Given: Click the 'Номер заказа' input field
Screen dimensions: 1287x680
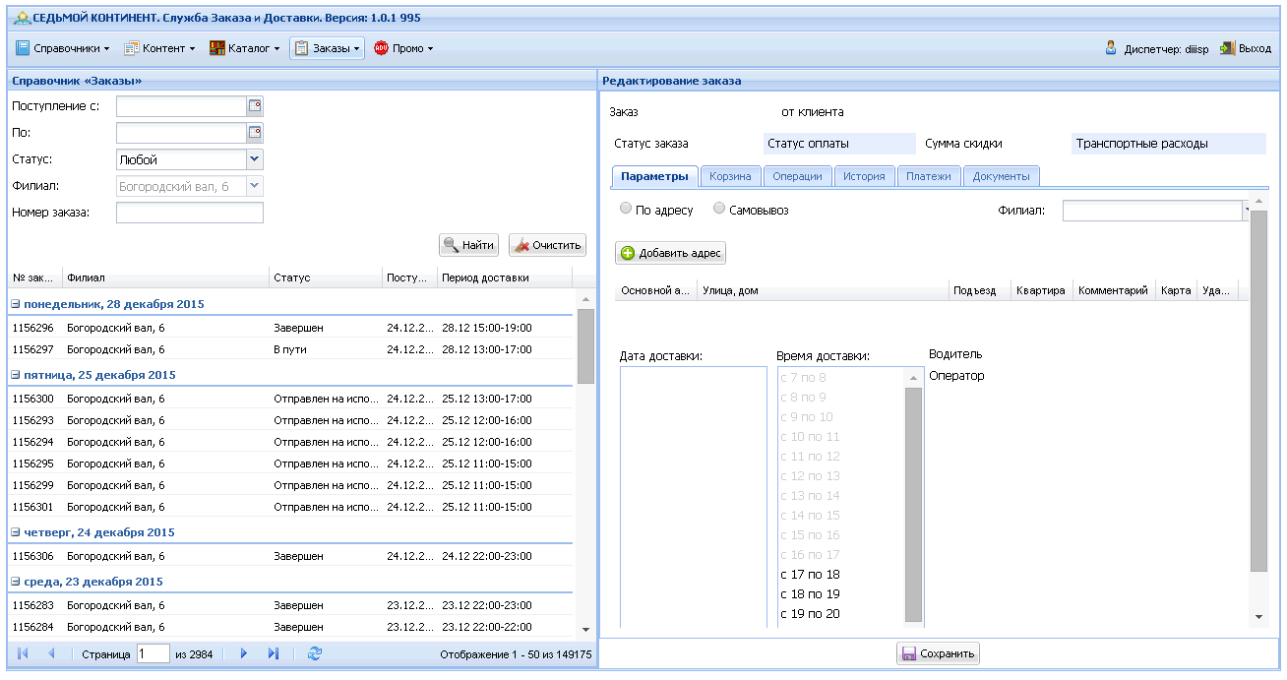Looking at the screenshot, I should point(189,213).
